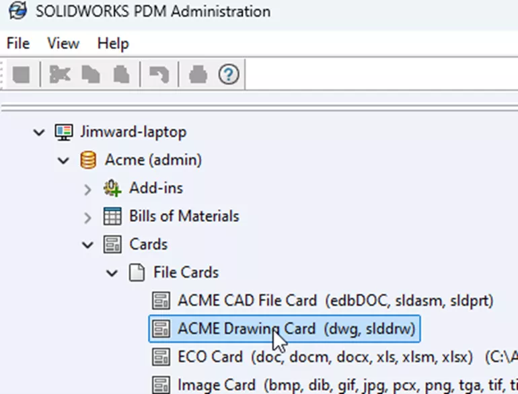
Task: Open the Help menu
Action: [x=112, y=43]
